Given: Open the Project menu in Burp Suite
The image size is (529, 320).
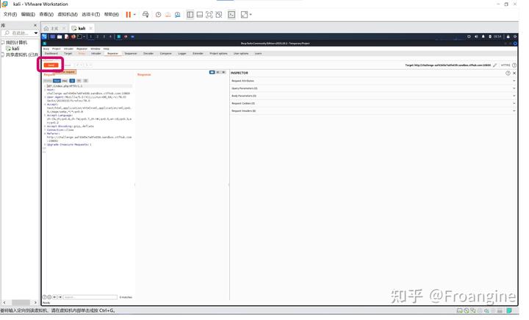Looking at the screenshot, I should point(57,49).
